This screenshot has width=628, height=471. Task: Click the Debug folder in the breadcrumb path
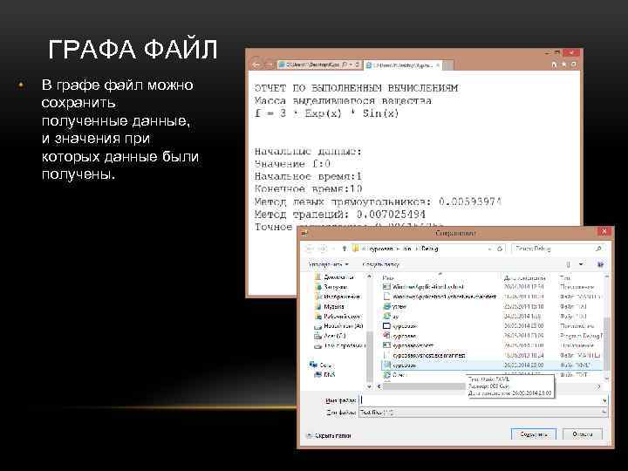click(x=429, y=249)
